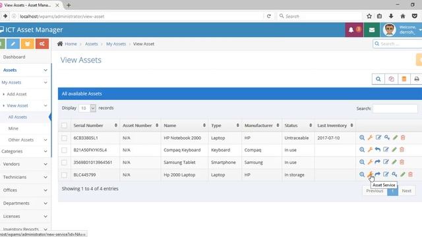Select Mine in the sidebar

point(13,128)
